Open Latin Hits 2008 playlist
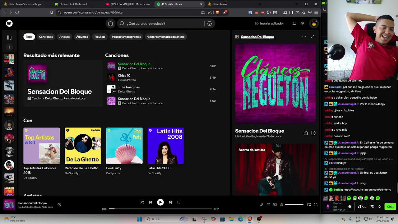Image resolution: width=398 pixels, height=224 pixels. tap(165, 151)
